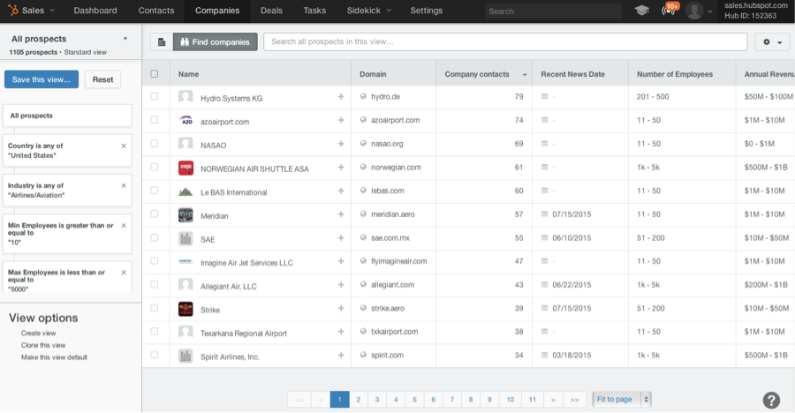
Task: Check the Spirit Airlines, Inc. checkbox
Action: pyautogui.click(x=154, y=356)
